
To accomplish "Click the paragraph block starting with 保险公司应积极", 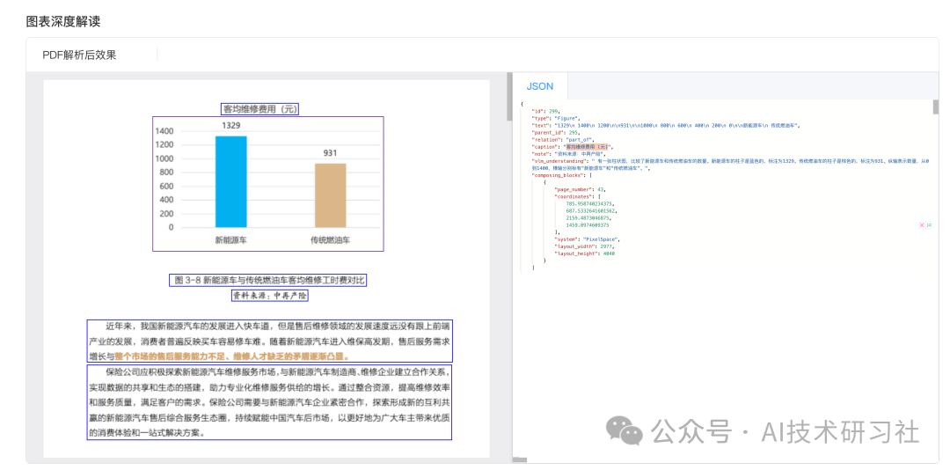I will pyautogui.click(x=270, y=402).
